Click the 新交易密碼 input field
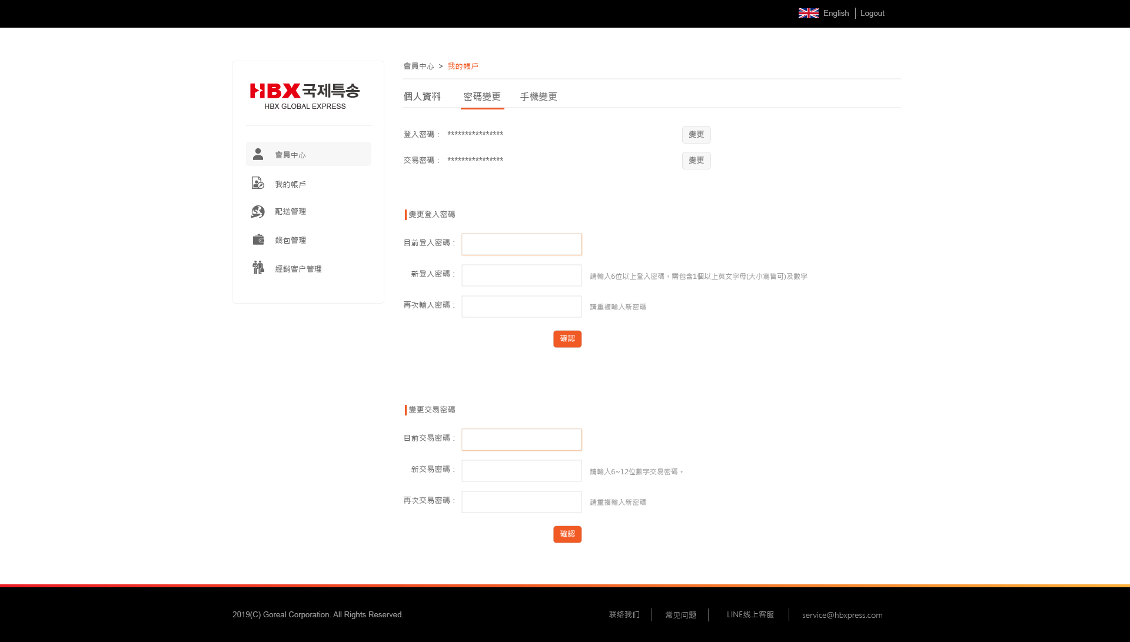The width and height of the screenshot is (1130, 642). tap(521, 471)
